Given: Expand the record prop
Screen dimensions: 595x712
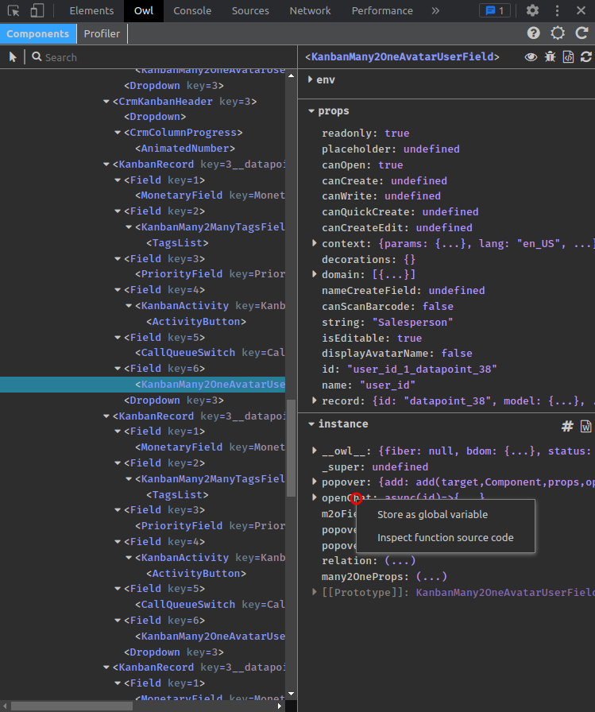Looking at the screenshot, I should tap(314, 400).
